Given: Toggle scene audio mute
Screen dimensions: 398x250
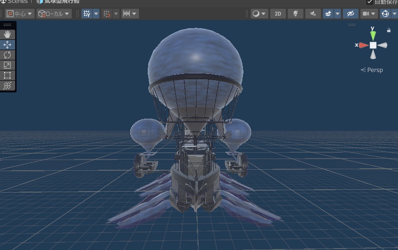Looking at the screenshot, I should tap(313, 14).
